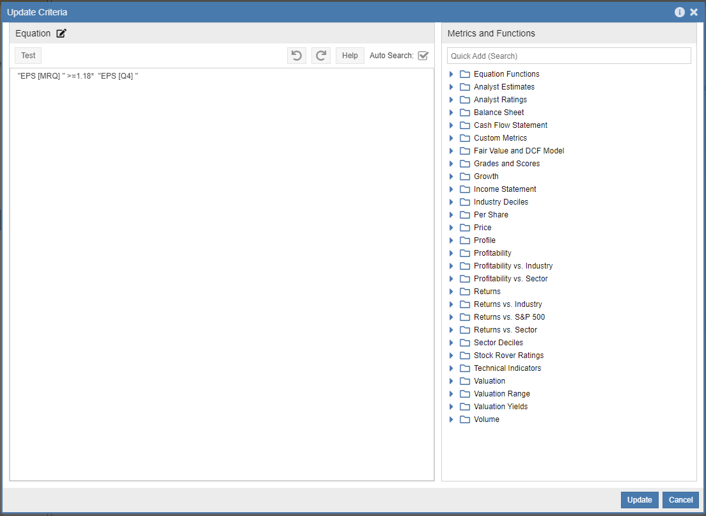
Task: Click the redo arrow icon
Action: pyautogui.click(x=320, y=56)
